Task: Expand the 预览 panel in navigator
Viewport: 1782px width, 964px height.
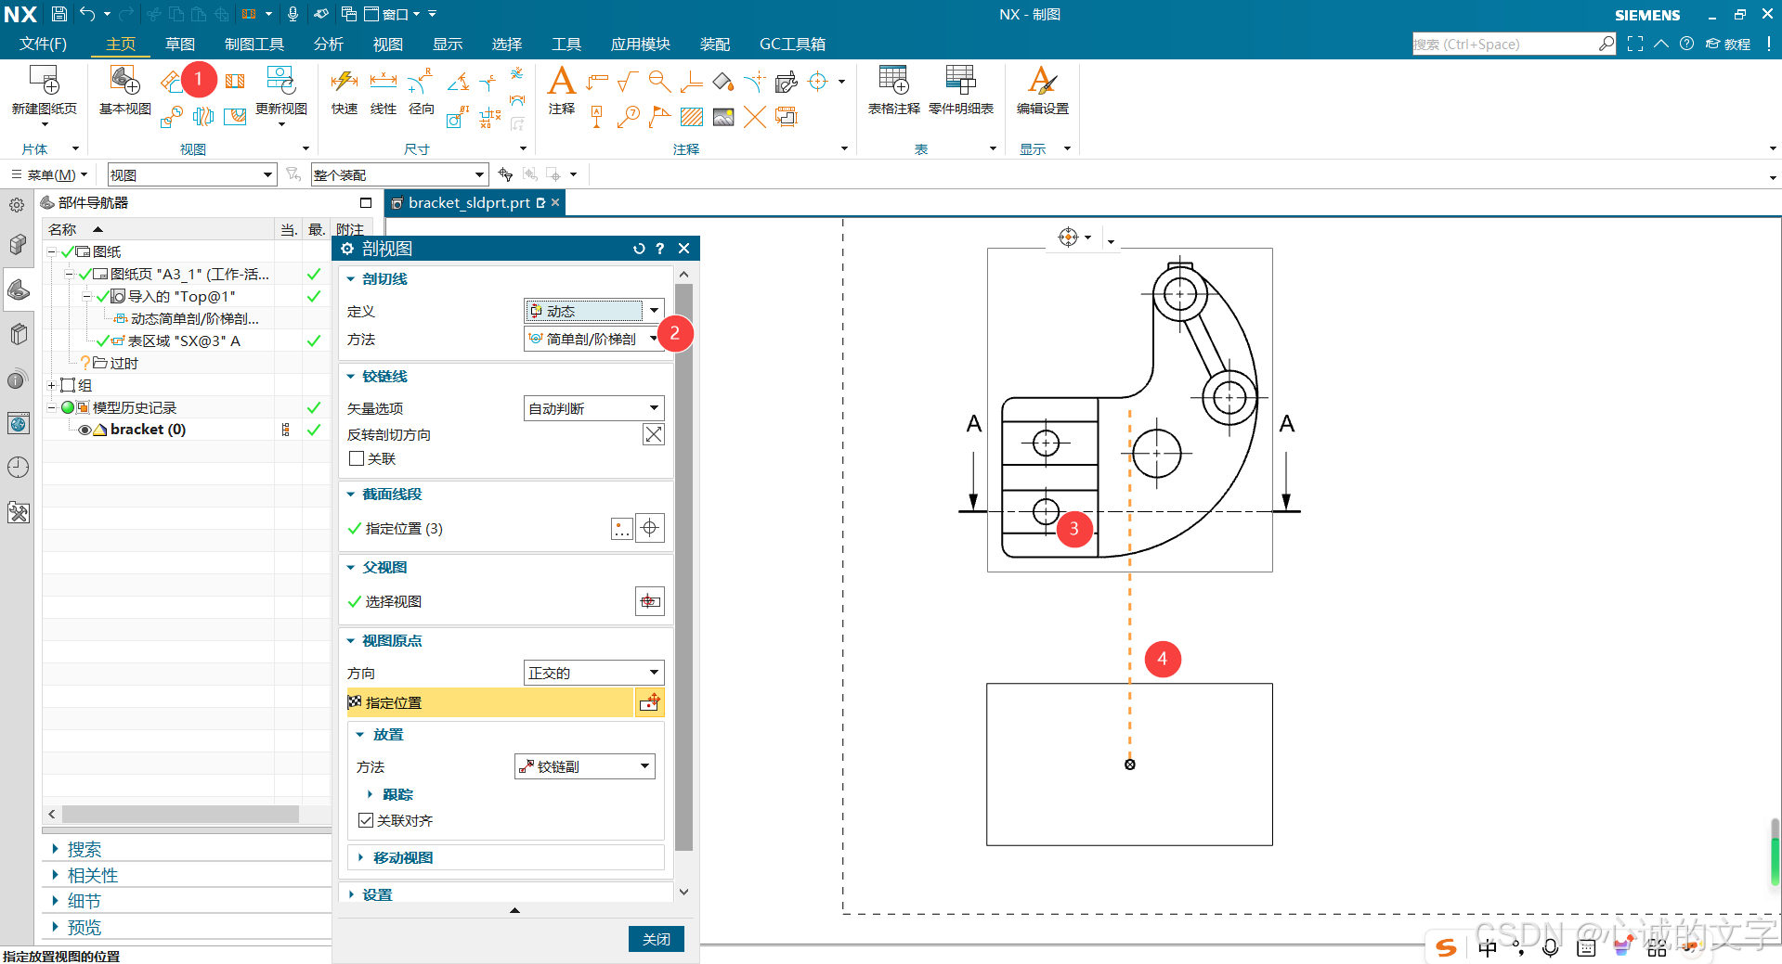Action: point(85,927)
